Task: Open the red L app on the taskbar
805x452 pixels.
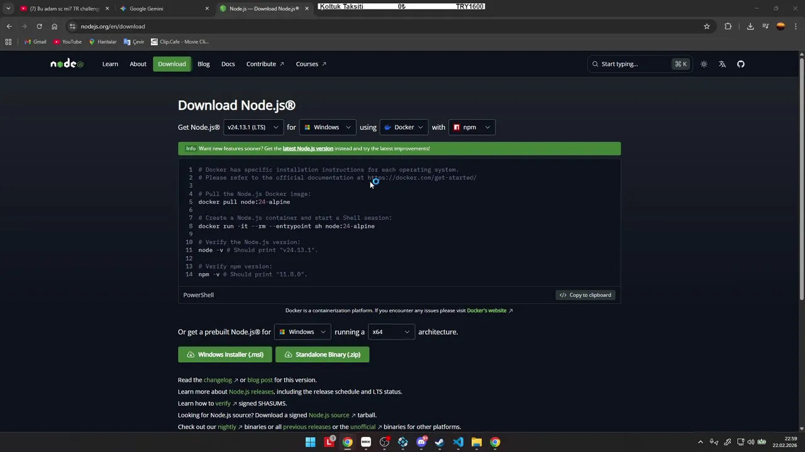Action: [329, 442]
